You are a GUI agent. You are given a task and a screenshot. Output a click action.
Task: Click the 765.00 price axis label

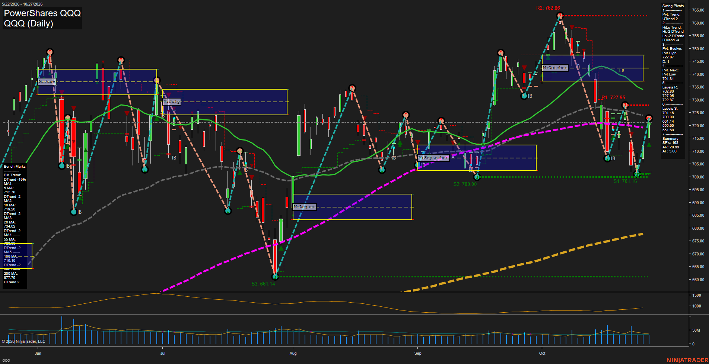[698, 10]
